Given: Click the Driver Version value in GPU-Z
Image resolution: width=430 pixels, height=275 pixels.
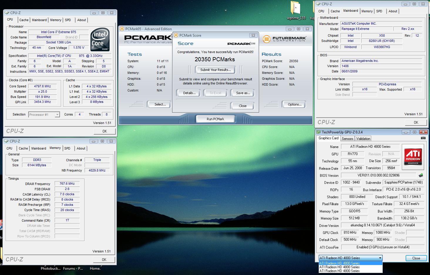Looking at the screenshot, I should 383,225.
